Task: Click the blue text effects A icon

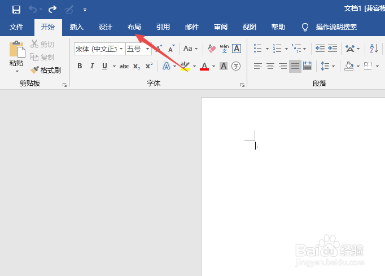Action: click(x=166, y=66)
